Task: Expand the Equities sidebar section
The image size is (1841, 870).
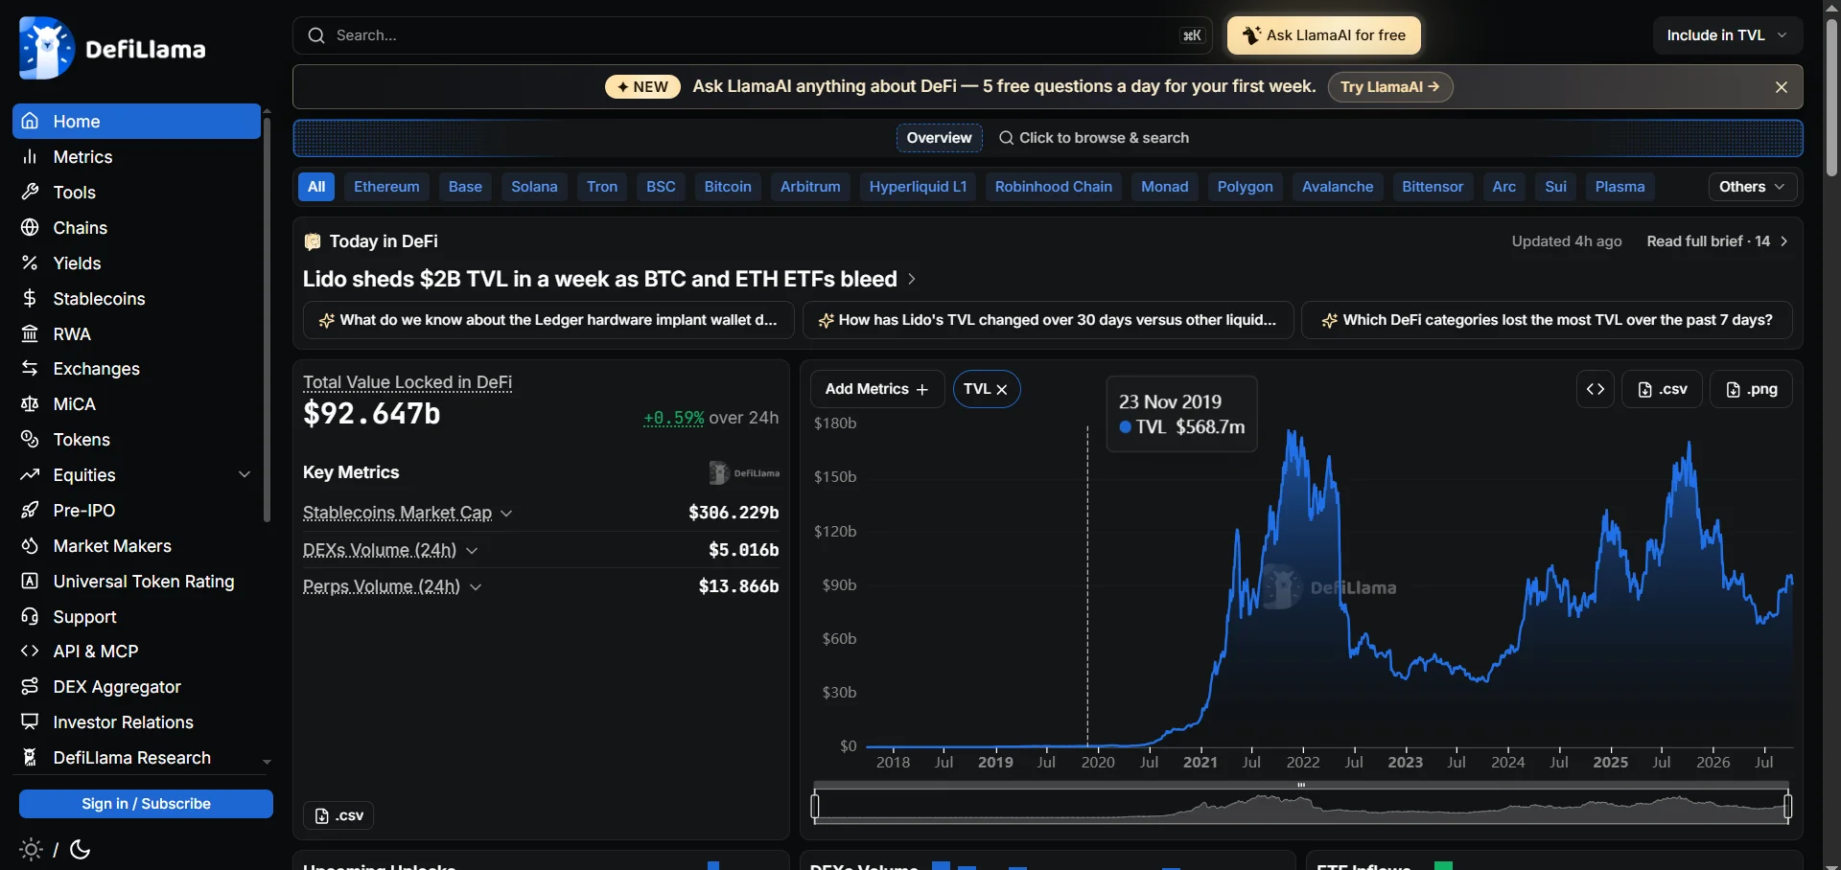Action: click(245, 475)
